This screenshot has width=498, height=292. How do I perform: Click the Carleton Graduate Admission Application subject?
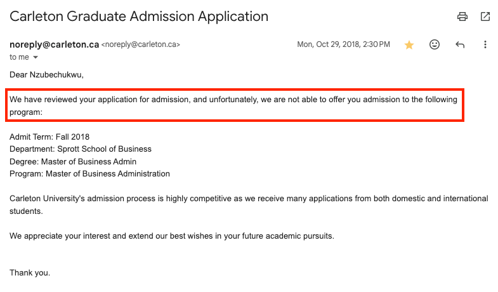[x=139, y=17]
